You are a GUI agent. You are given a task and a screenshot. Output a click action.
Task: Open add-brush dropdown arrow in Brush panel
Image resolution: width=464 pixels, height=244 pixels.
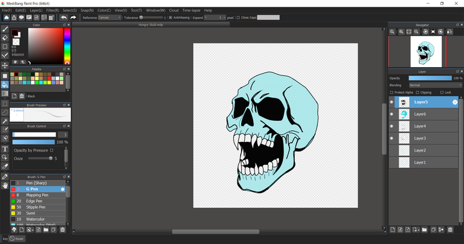(x=32, y=230)
